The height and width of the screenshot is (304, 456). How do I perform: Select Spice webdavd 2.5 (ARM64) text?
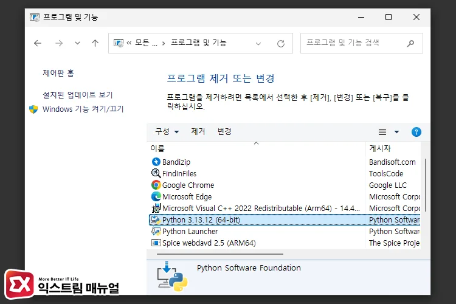[x=209, y=243]
